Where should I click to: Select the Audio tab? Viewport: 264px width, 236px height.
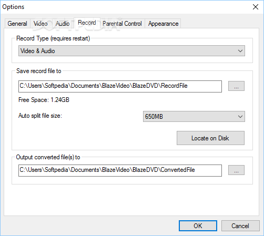(63, 23)
